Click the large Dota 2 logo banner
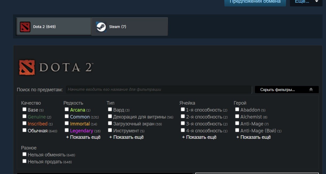This screenshot has width=326, height=174. tap(56, 67)
